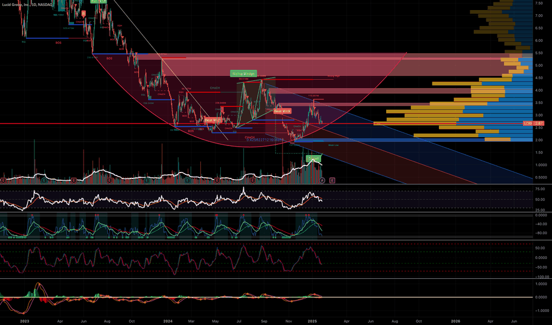Click the -1.0000 MACD axis value
This screenshot has height=325, width=552.
[x=542, y=311]
